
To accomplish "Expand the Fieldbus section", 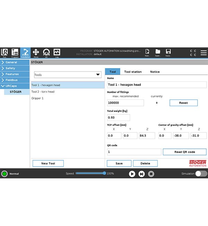I will [15, 80].
